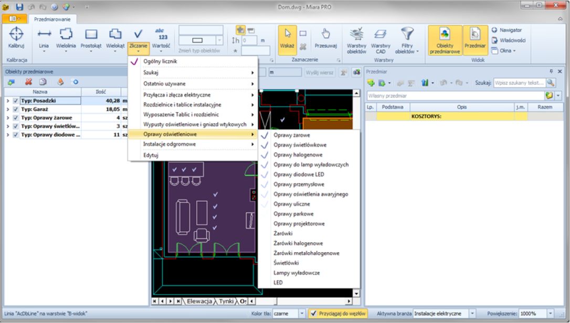Image resolution: width=570 pixels, height=323 pixels.
Task: Toggle checkbox for Typ: Oprawy świetlów...
Action: pyautogui.click(x=16, y=126)
